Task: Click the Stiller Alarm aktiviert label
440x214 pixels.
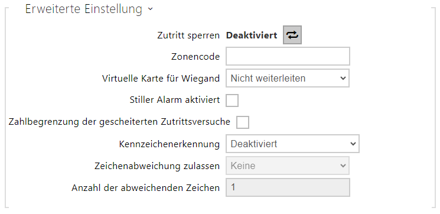Action: (175, 100)
